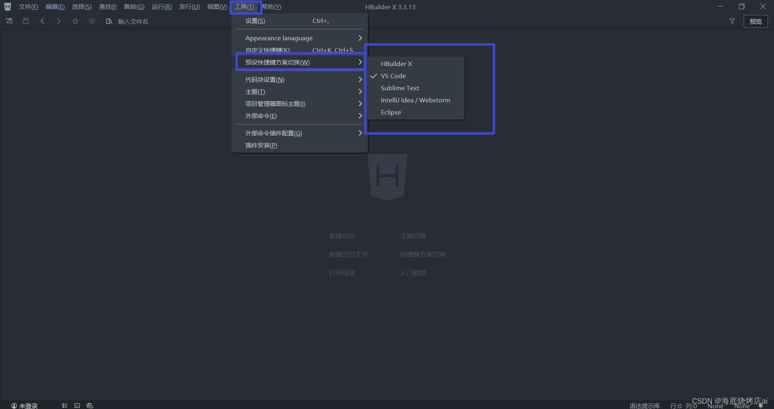
Task: Click the not-logged-in user icon
Action: pyautogui.click(x=14, y=406)
